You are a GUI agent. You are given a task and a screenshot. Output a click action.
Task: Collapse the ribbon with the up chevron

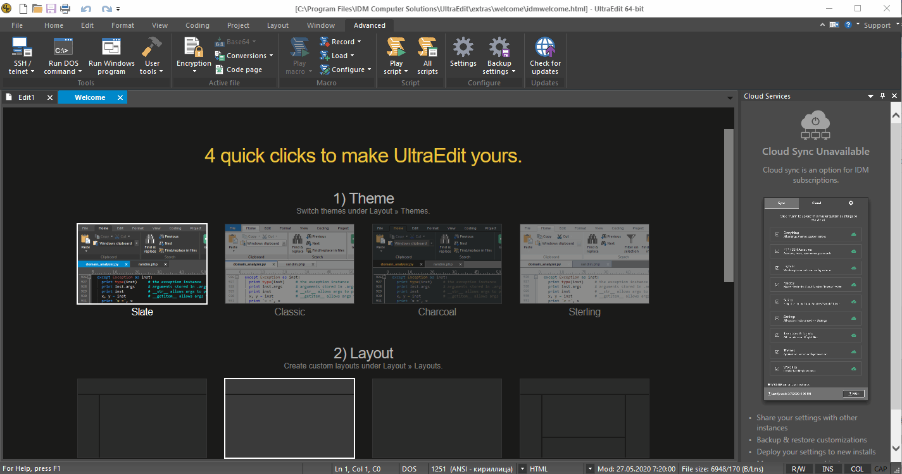823,25
